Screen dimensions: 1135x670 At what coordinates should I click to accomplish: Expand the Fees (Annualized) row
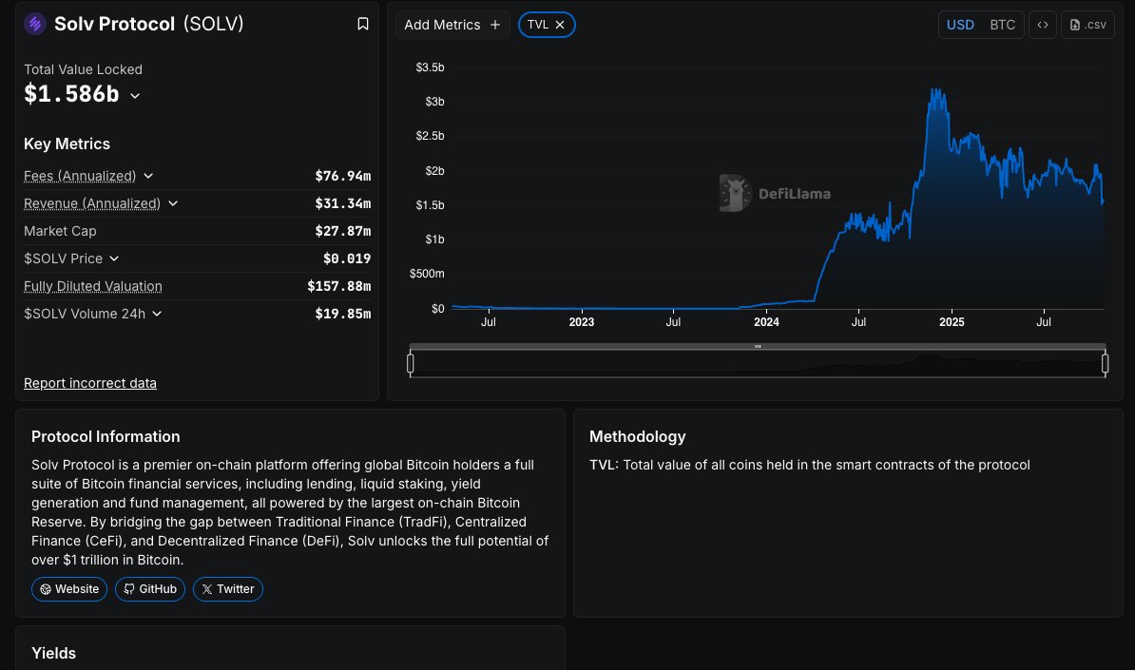(148, 176)
